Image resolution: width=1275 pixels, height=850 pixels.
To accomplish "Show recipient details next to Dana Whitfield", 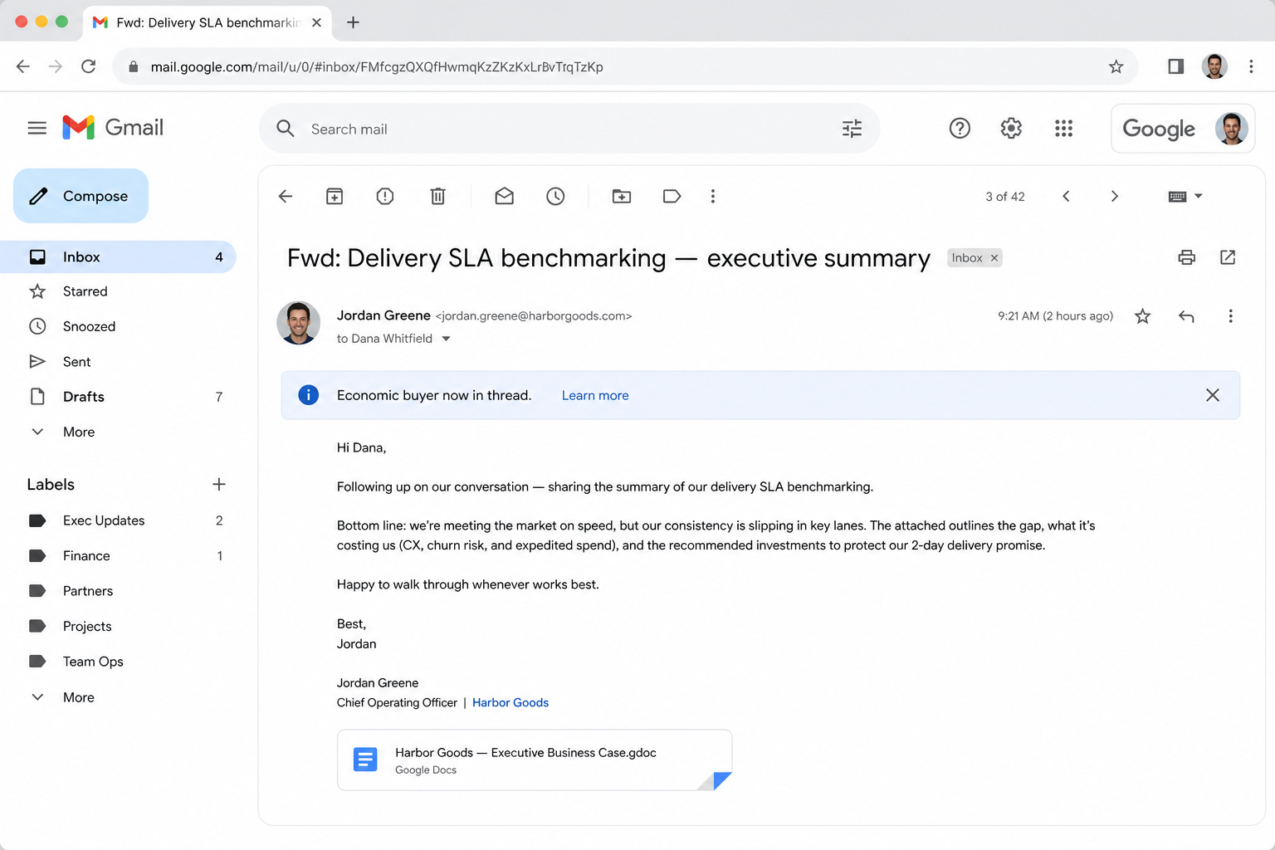I will point(446,339).
